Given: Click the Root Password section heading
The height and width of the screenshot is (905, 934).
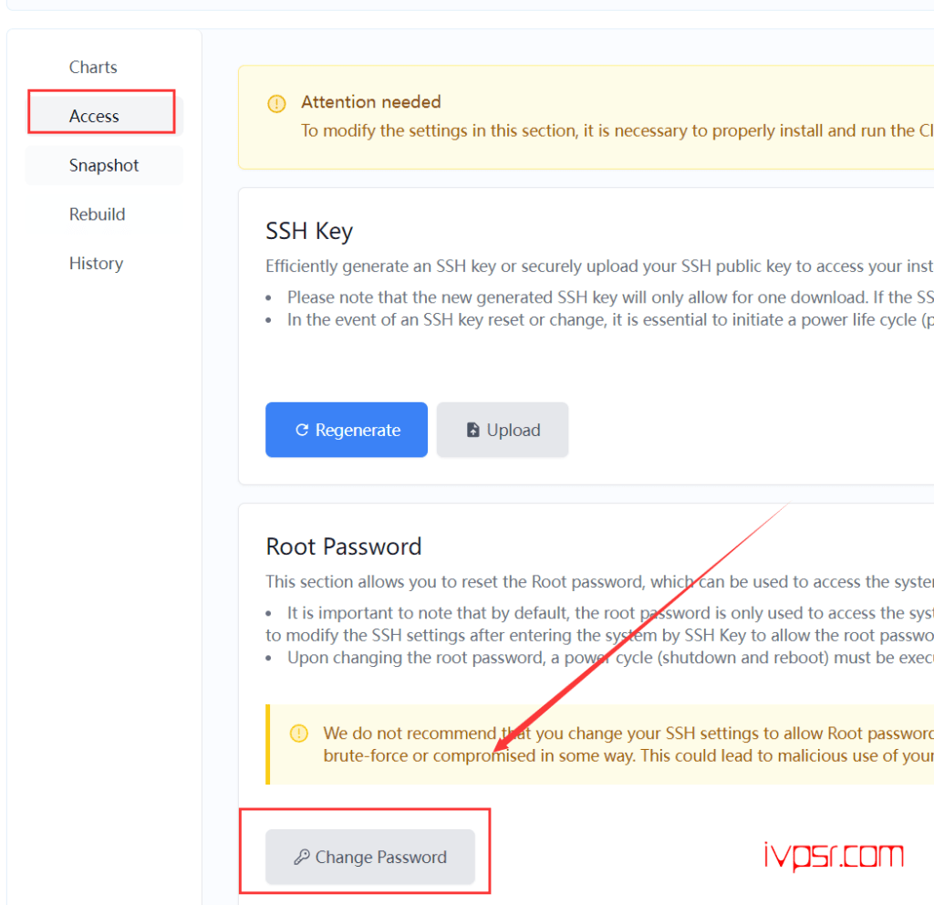Looking at the screenshot, I should click(x=343, y=546).
